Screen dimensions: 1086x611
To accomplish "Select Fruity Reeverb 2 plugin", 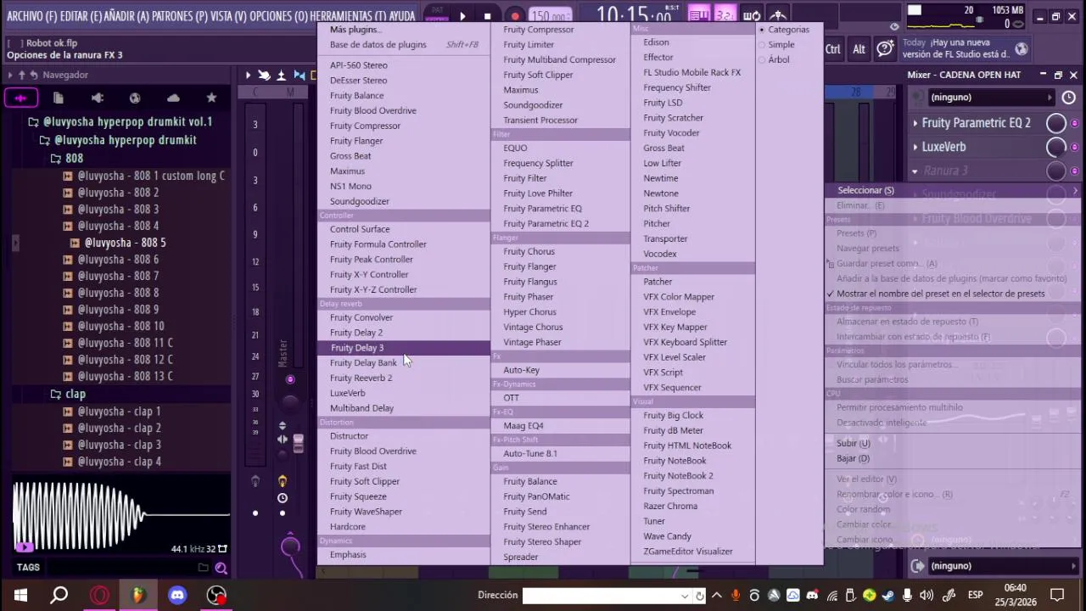I will click(361, 378).
